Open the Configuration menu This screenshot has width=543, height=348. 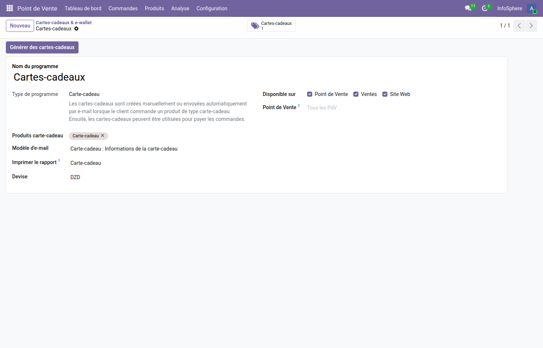click(212, 8)
